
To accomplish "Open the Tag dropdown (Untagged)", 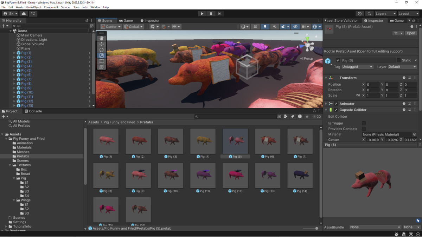I will 357,67.
